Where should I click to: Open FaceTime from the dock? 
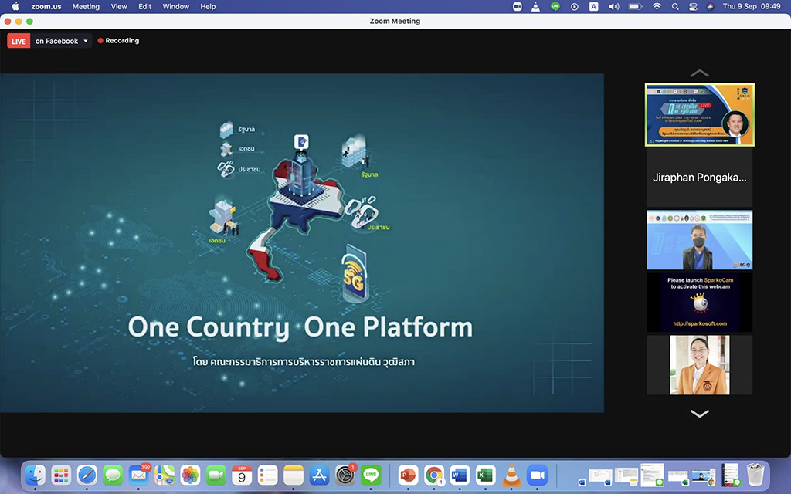216,475
